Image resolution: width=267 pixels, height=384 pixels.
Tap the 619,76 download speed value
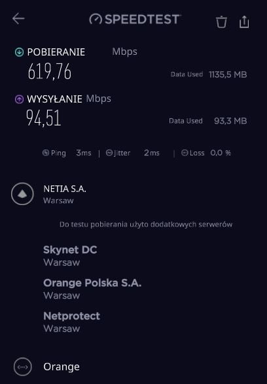[50, 72]
